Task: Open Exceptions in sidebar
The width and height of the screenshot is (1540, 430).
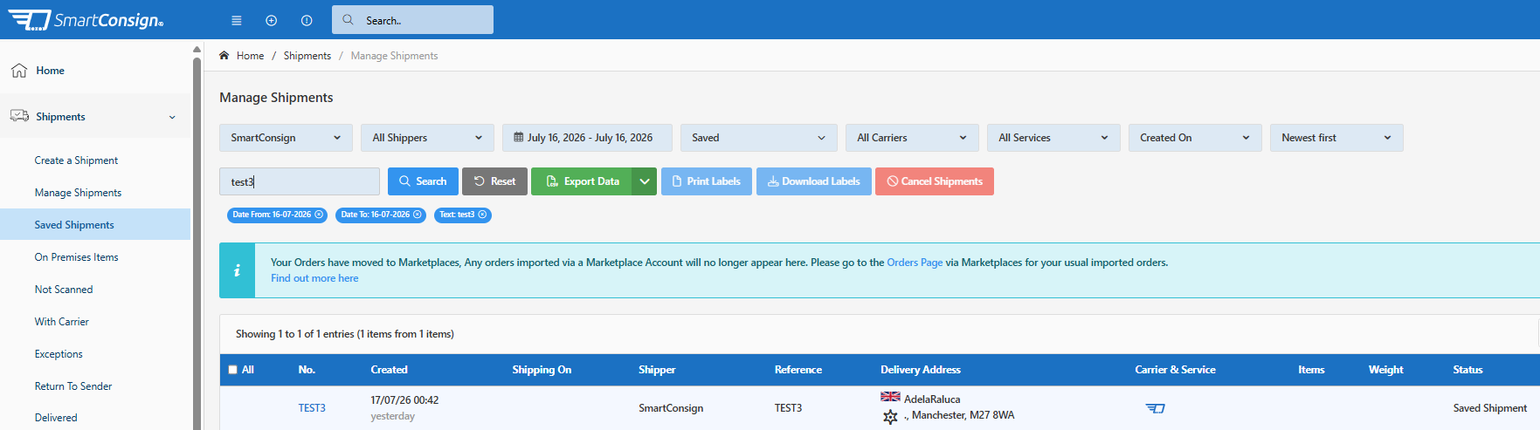Action: coord(59,354)
